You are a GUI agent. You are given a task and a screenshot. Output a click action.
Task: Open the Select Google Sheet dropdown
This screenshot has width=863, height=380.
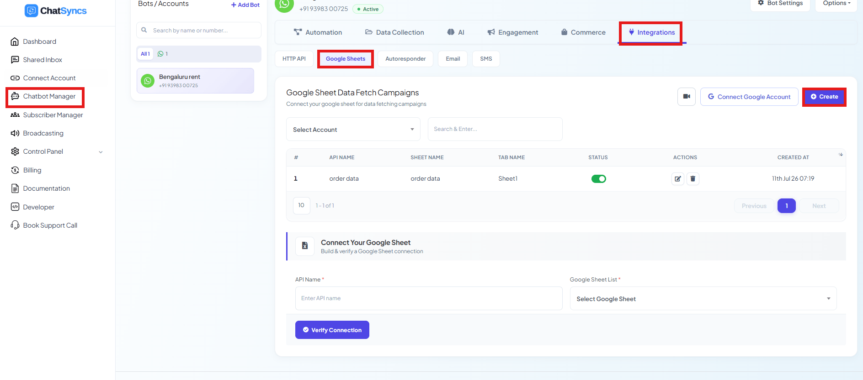703,299
